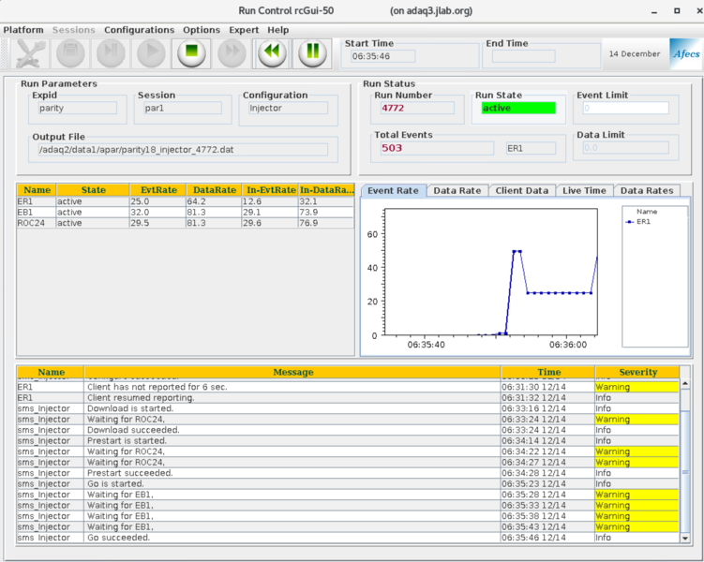Open the Configurations menu

point(139,30)
